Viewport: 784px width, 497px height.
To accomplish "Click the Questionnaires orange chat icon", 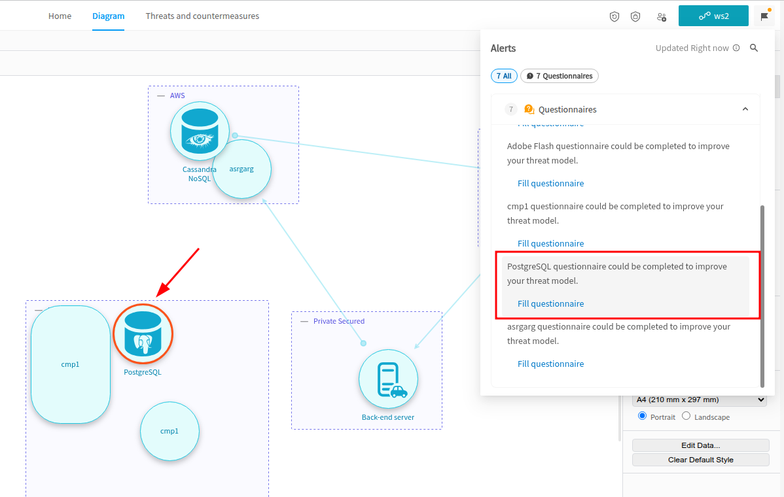I will (529, 109).
